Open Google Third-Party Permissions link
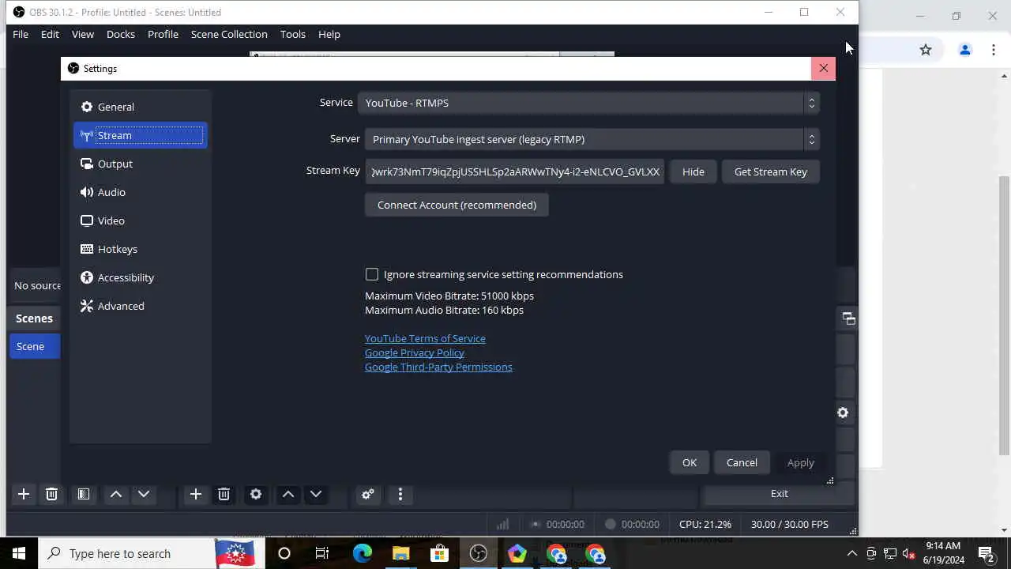This screenshot has width=1011, height=569. (438, 367)
